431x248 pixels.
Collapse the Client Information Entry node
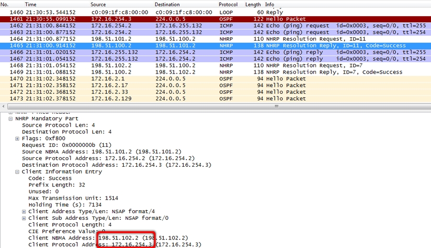(x=17, y=172)
